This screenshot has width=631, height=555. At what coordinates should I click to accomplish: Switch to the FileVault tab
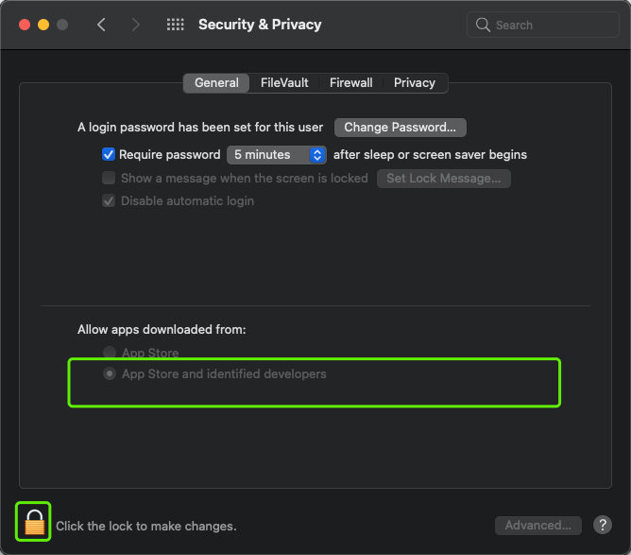pyautogui.click(x=284, y=83)
